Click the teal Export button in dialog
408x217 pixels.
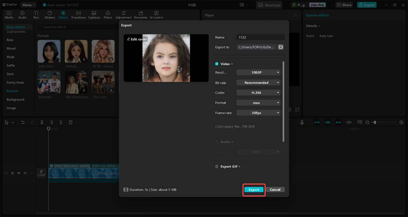click(254, 190)
